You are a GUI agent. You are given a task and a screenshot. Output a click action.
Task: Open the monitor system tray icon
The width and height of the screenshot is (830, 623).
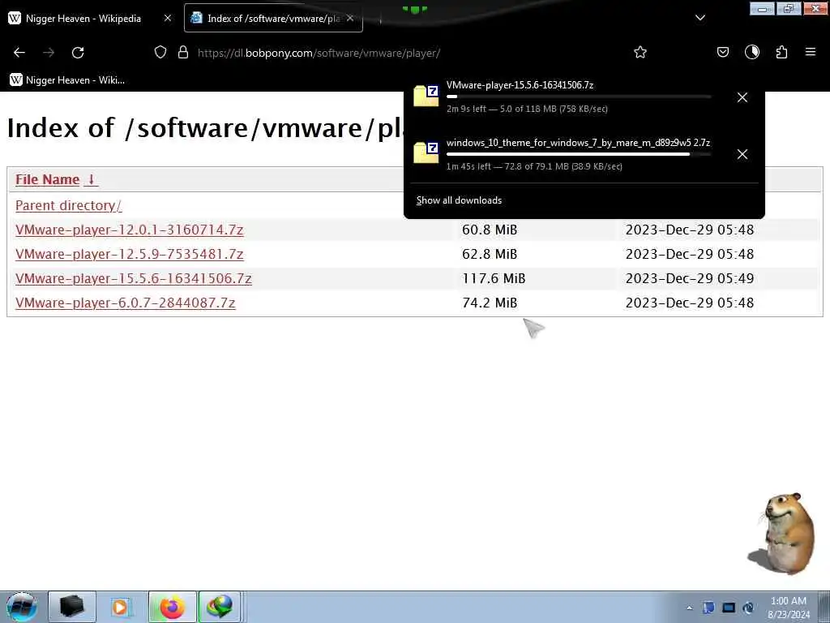(x=729, y=608)
